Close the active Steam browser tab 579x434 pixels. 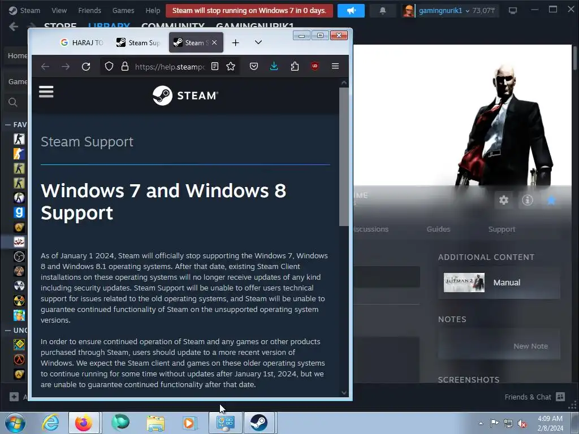[214, 42]
